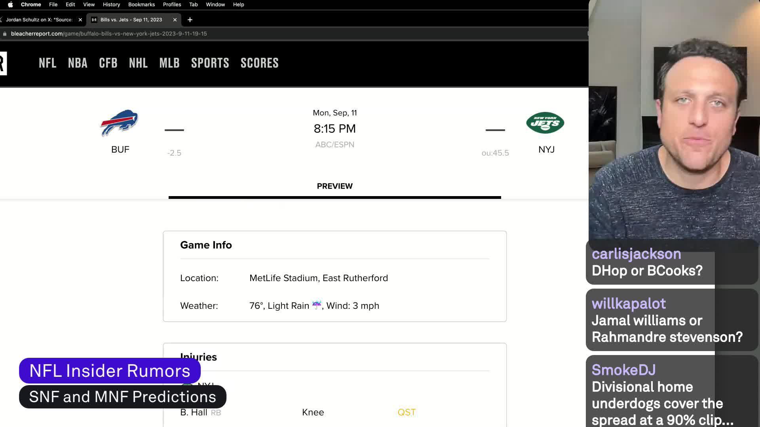Open Bills vs Jets browser tab

click(131, 19)
